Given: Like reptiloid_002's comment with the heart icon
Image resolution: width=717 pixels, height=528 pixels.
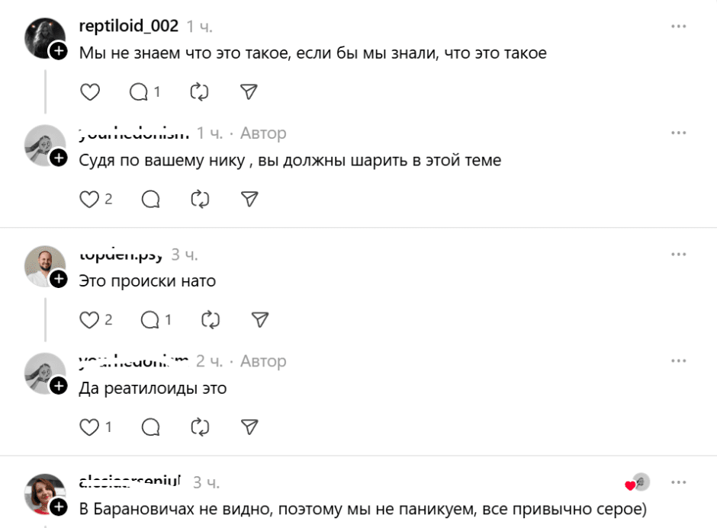Looking at the screenshot, I should [89, 91].
